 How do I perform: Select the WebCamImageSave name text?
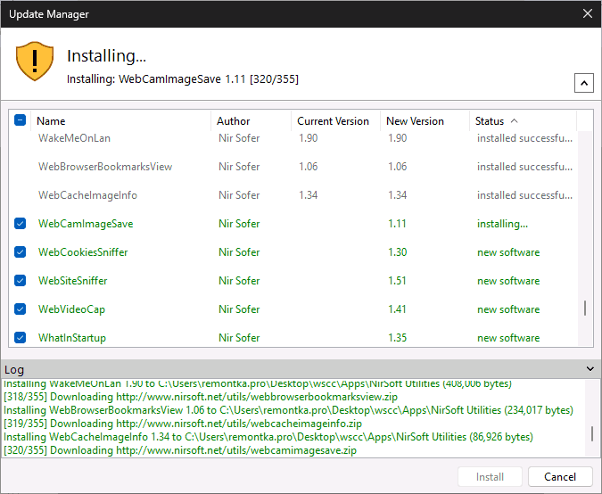point(86,224)
